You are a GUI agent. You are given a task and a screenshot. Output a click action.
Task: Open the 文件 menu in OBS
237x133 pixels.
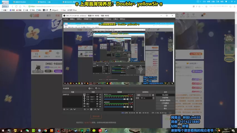pos(65,19)
